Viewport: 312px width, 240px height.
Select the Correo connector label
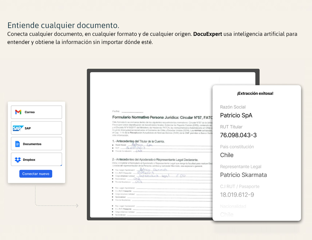coord(30,112)
